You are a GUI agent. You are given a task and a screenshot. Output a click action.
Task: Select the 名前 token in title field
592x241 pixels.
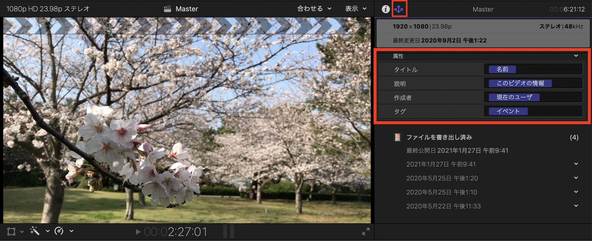[x=502, y=69]
